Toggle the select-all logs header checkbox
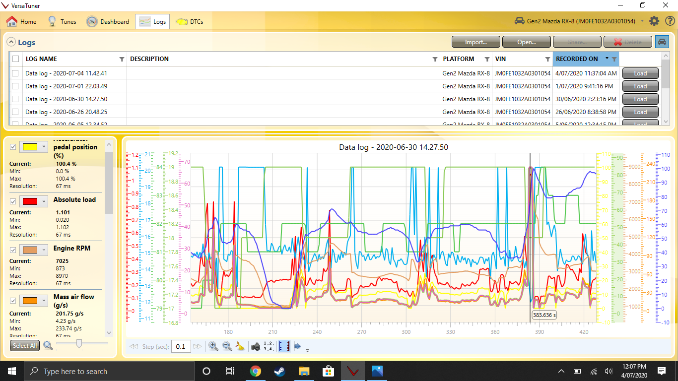Screen dimensions: 678x381 (x=16, y=59)
